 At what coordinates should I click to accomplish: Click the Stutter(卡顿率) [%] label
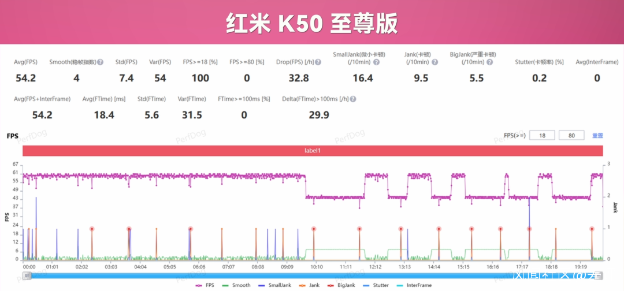point(539,62)
